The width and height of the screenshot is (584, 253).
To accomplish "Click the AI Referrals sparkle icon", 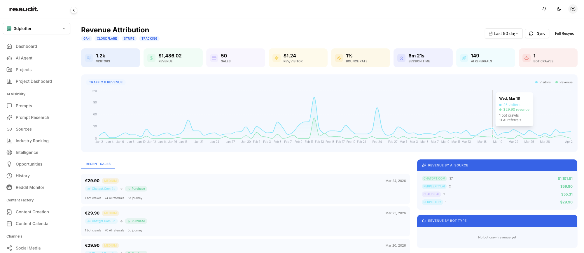I will (464, 58).
